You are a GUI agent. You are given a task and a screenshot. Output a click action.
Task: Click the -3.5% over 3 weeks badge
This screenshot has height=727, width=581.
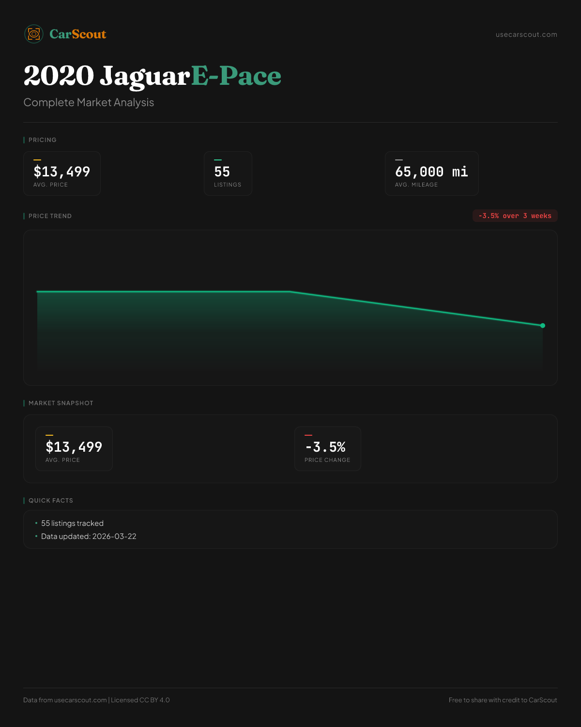[515, 216]
